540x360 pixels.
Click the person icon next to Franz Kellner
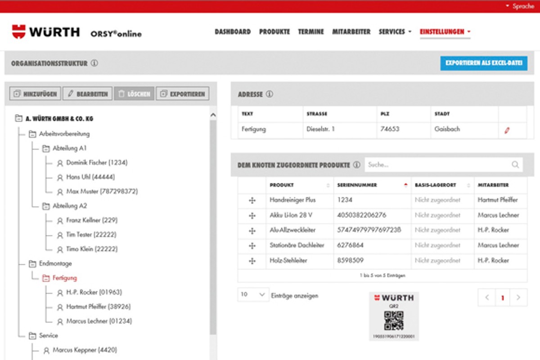[x=60, y=221]
